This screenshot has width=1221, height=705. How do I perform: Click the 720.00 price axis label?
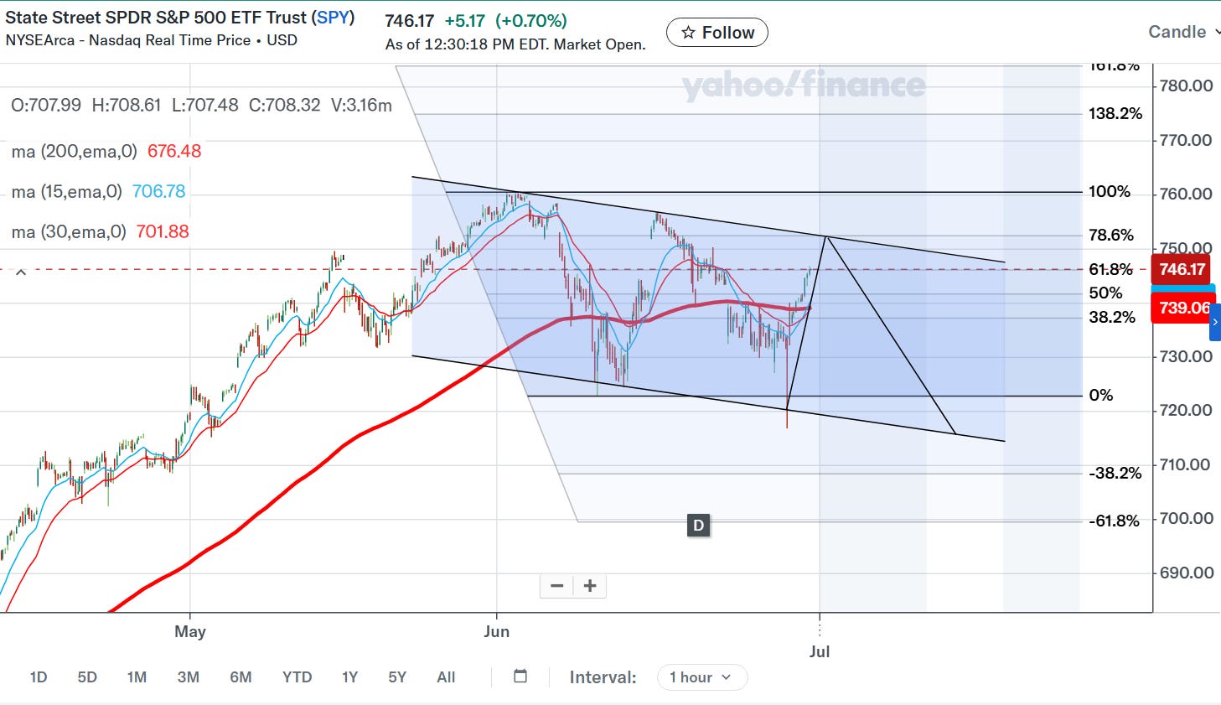pyautogui.click(x=1186, y=410)
